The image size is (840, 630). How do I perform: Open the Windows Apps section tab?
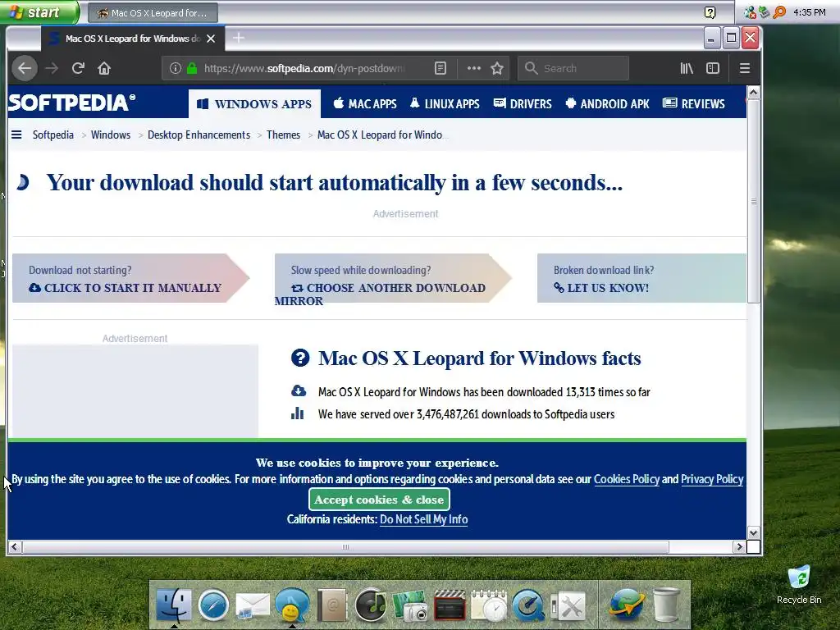254,104
